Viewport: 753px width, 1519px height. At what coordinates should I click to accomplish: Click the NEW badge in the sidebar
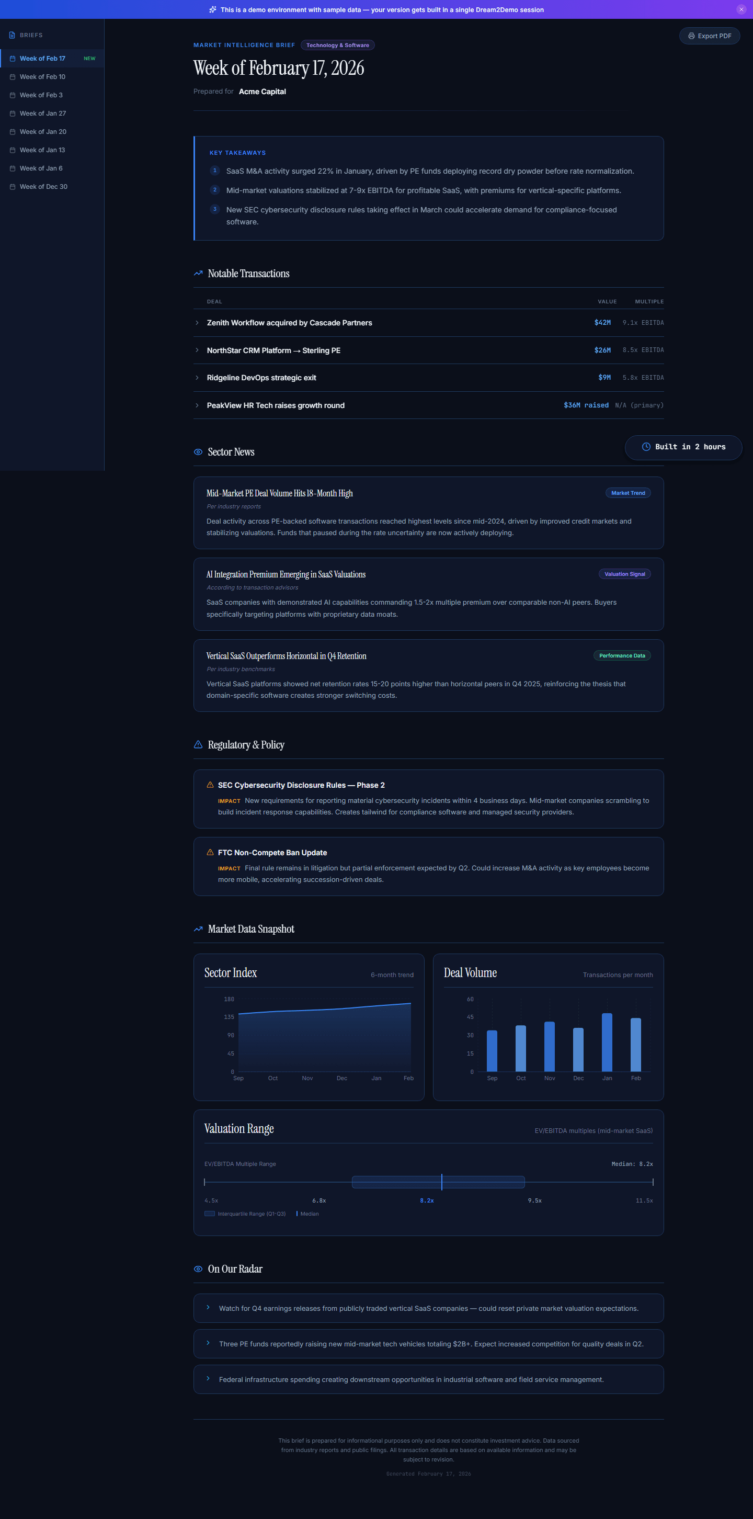pyautogui.click(x=89, y=59)
